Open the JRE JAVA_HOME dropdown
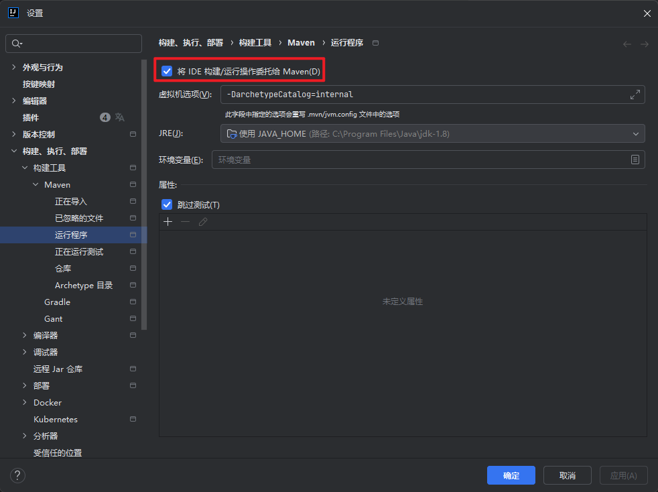Image resolution: width=658 pixels, height=492 pixels. pos(433,134)
